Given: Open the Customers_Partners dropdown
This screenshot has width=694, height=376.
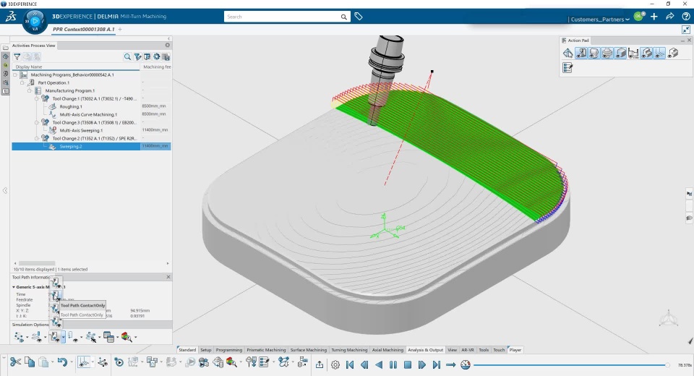Looking at the screenshot, I should point(600,19).
